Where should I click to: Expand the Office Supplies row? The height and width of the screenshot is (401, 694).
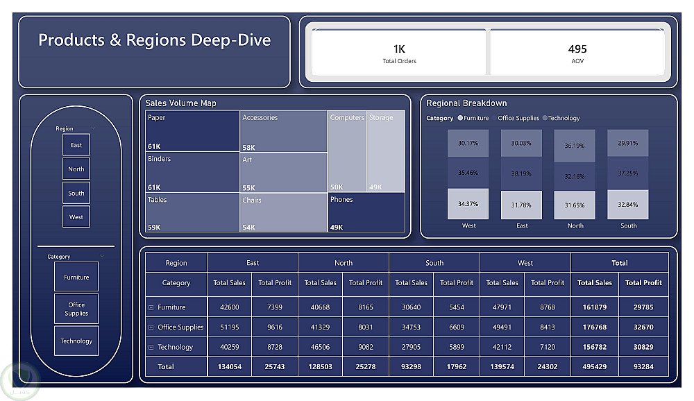(151, 327)
